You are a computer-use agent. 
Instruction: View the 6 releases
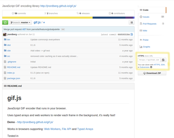point(83,13)
